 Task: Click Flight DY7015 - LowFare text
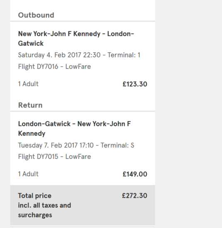[x=54, y=157]
